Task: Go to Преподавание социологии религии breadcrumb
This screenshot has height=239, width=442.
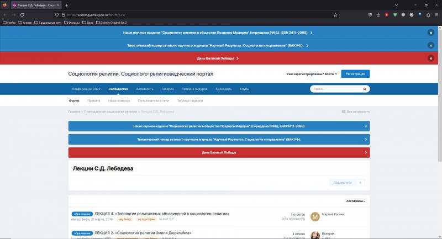Action: pyautogui.click(x=110, y=111)
